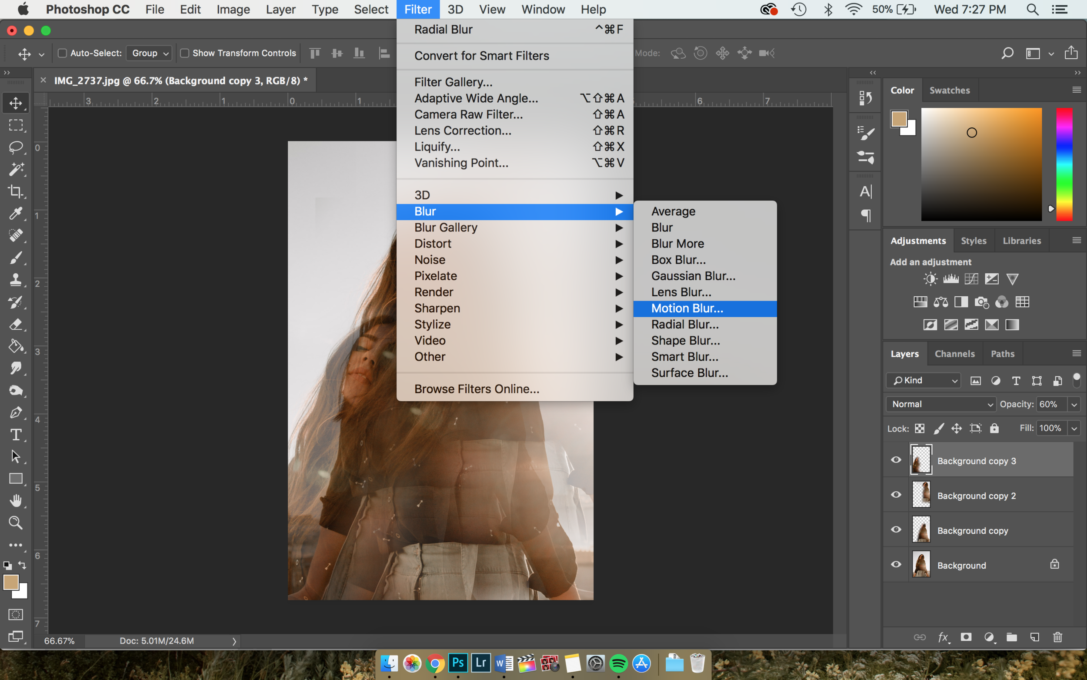1087x680 pixels.
Task: Open Filter Gallery menu item
Action: (514, 82)
